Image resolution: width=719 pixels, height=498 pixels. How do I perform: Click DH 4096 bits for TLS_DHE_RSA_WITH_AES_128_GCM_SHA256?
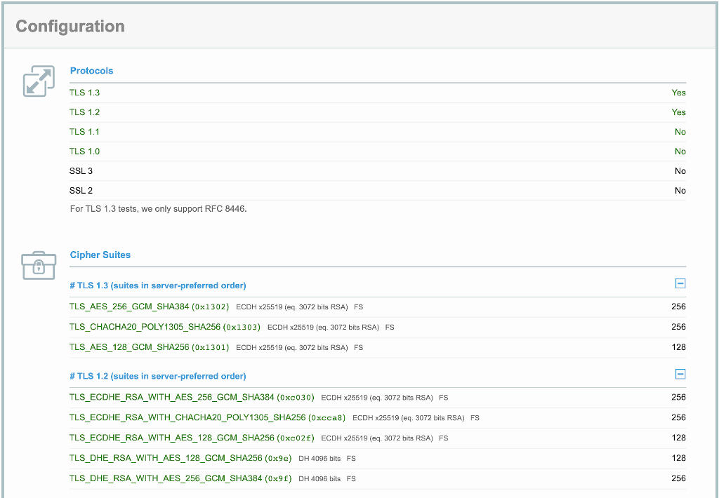(319, 458)
